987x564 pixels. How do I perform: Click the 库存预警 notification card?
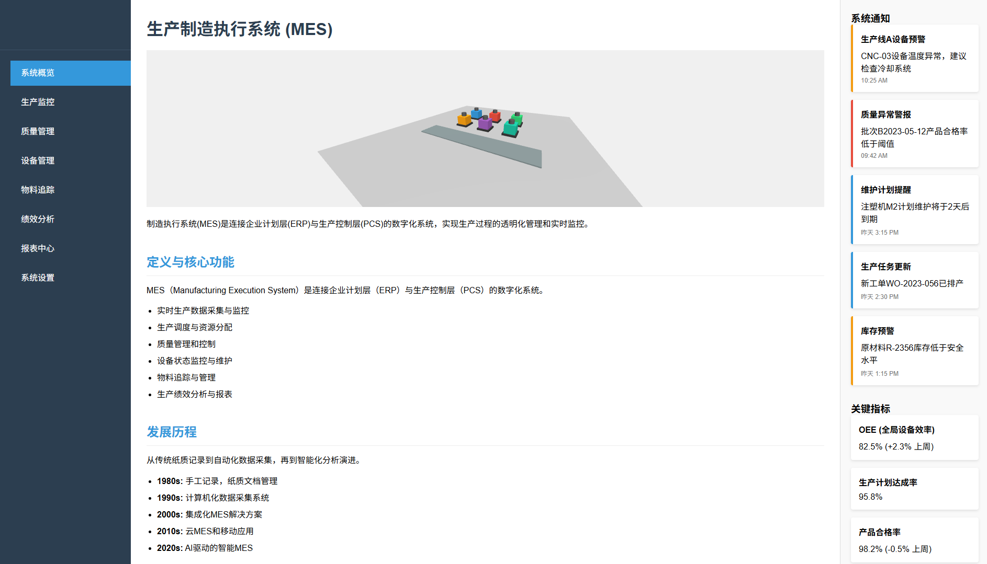915,351
